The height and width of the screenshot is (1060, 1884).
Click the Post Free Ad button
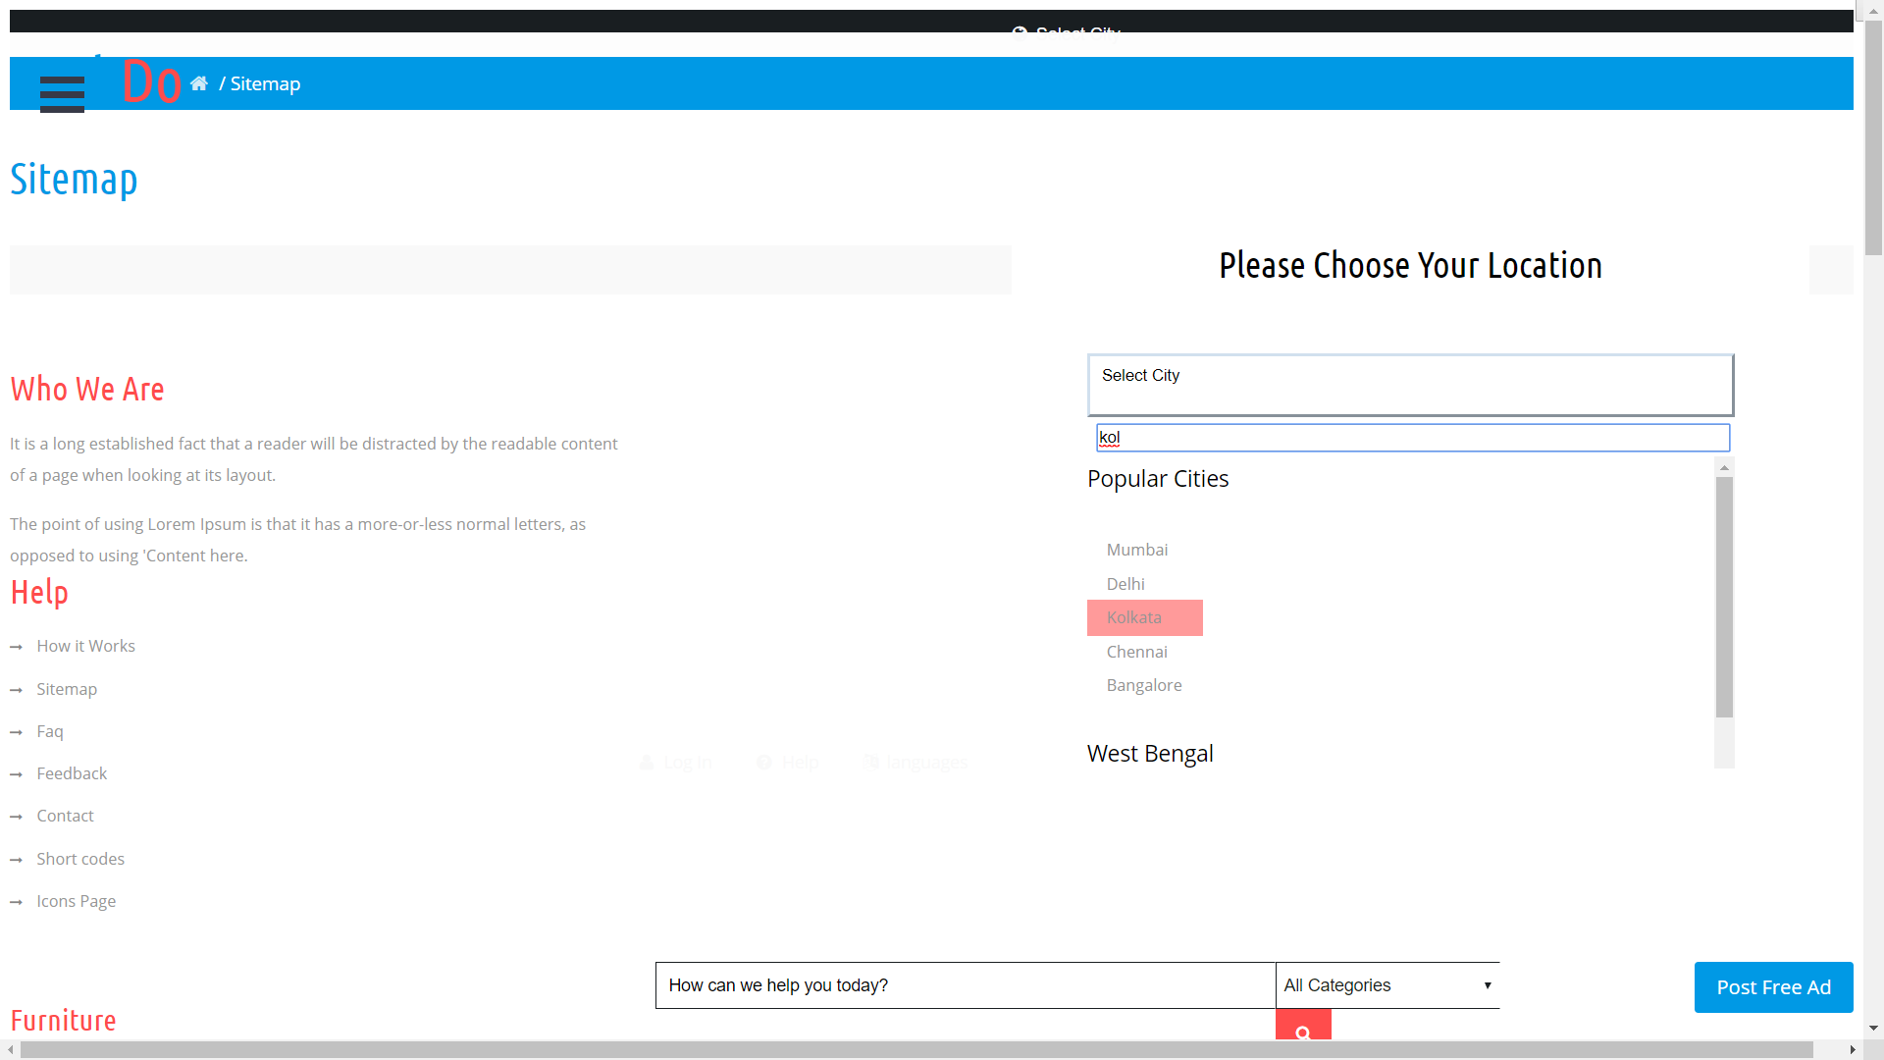[1772, 986]
